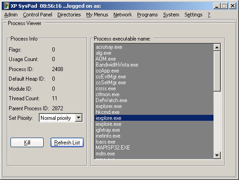
Task: Select hkcmd.exe process
Action: coord(154,112)
